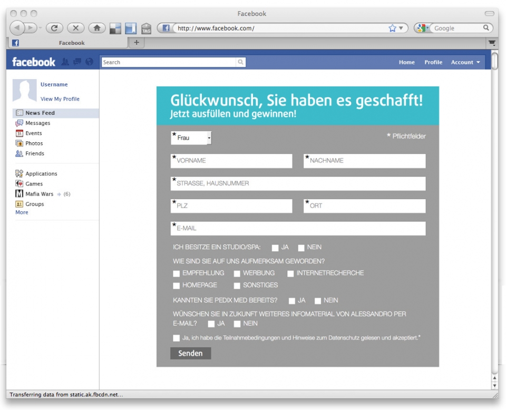Check JA for e-mail infomaterial
Viewport: 506px width, 410px height.
point(211,324)
